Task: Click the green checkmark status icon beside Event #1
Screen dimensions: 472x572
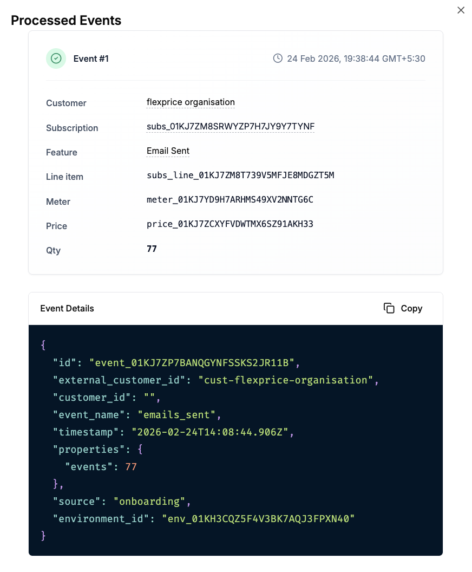Action: pos(56,58)
